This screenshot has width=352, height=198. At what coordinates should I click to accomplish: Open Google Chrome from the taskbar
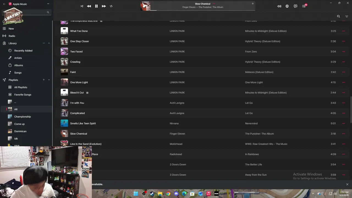coord(168,194)
